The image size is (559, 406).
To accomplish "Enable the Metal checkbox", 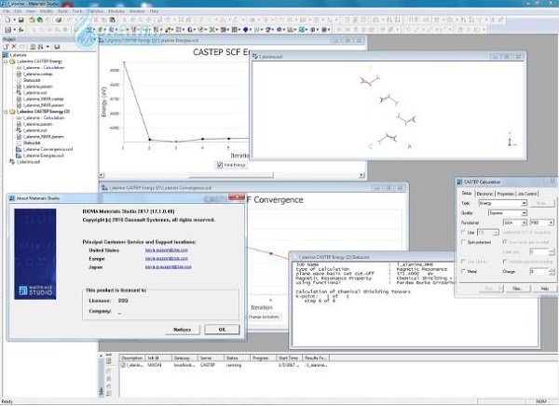I will [463, 271].
